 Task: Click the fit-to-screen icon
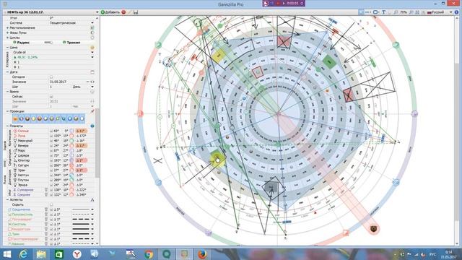tap(417, 12)
